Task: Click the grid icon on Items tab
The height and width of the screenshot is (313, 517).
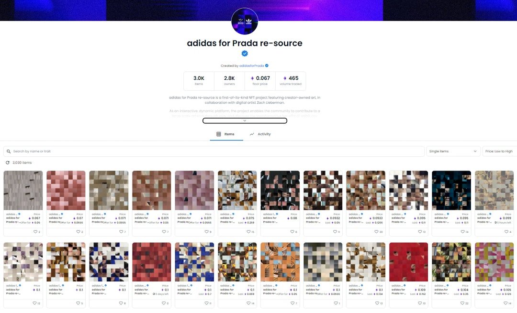Action: point(219,134)
